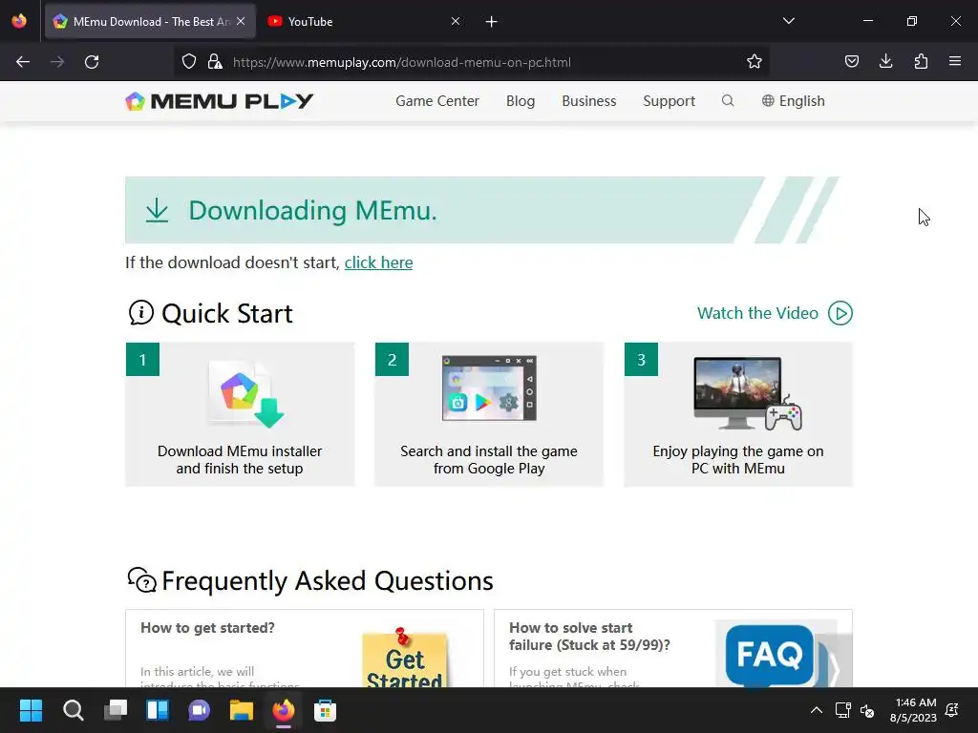
Task: Click the Firefox logo in the title bar
Action: (x=19, y=21)
